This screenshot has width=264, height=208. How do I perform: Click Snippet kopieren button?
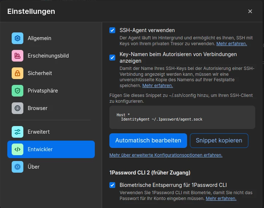pos(219,141)
